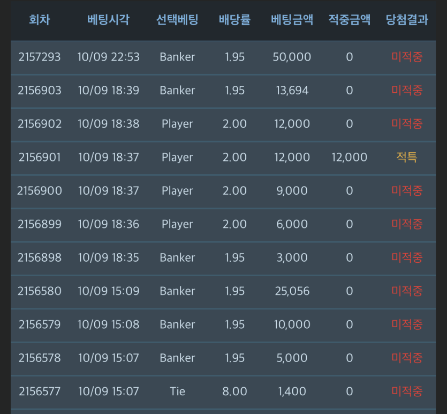447x414 pixels.
Task: Click 미적중 result in row 2156580
Action: (x=407, y=291)
